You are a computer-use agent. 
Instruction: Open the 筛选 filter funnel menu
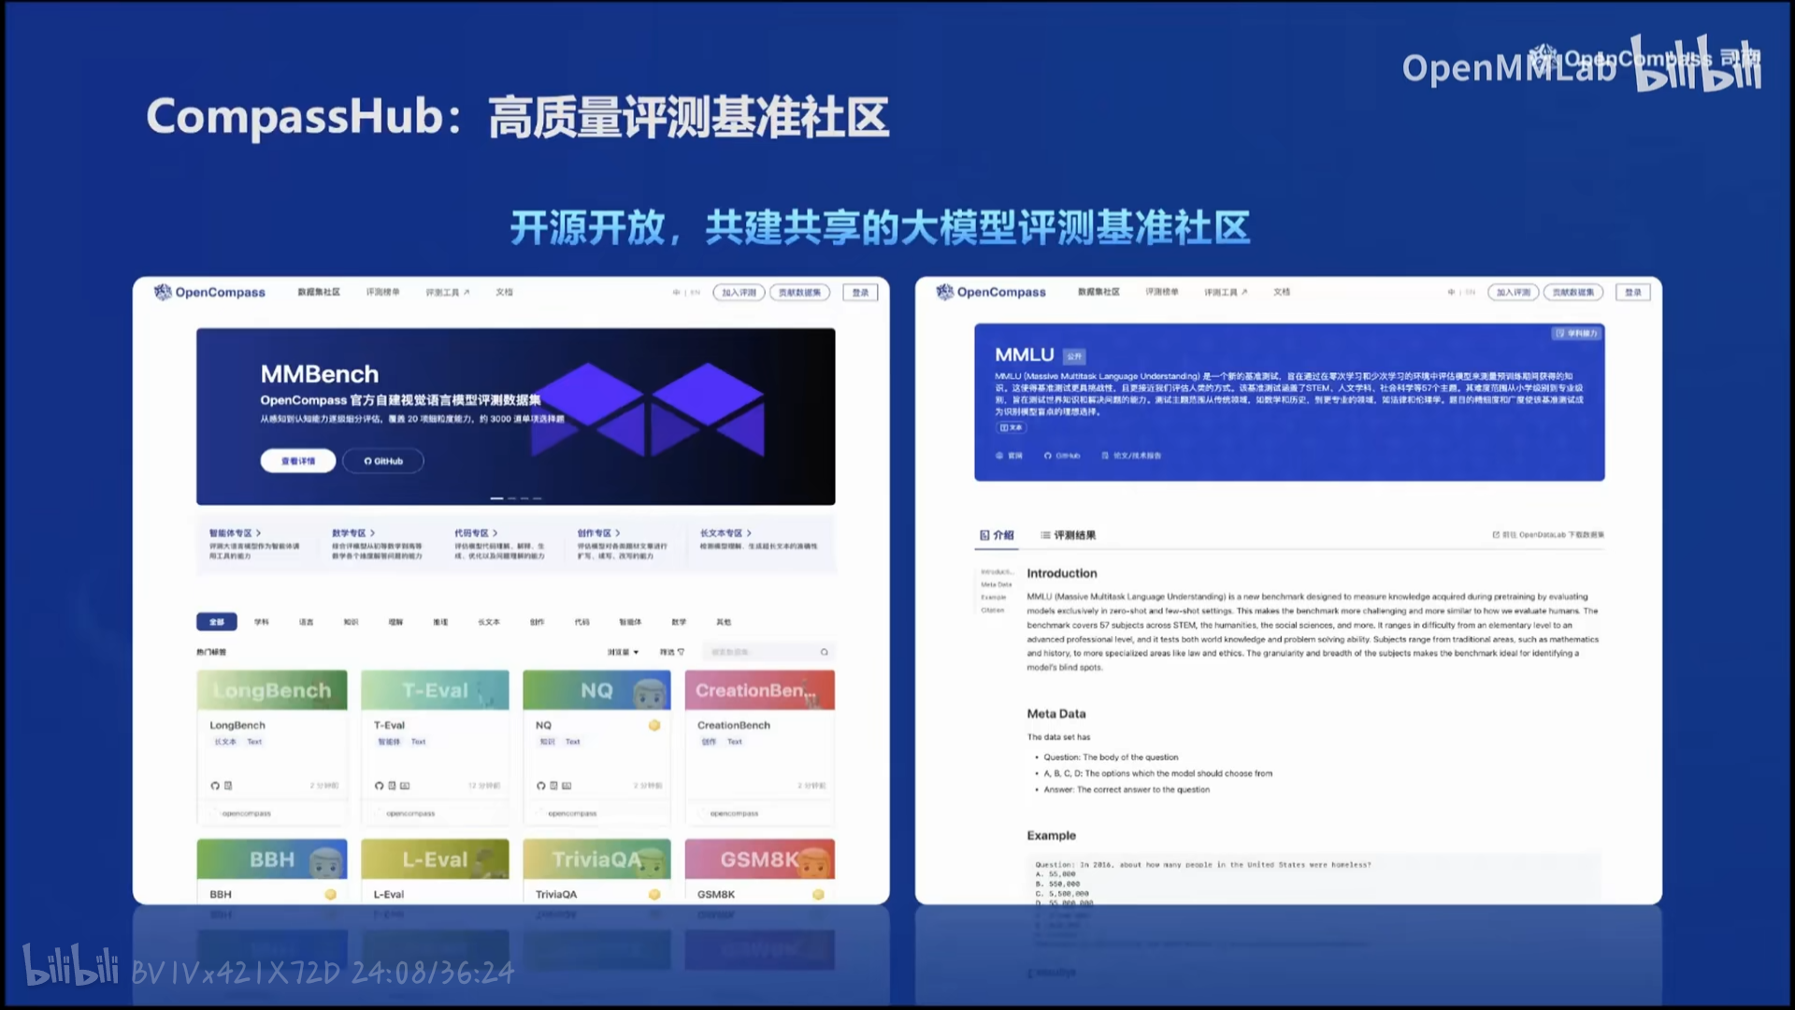pos(672,652)
